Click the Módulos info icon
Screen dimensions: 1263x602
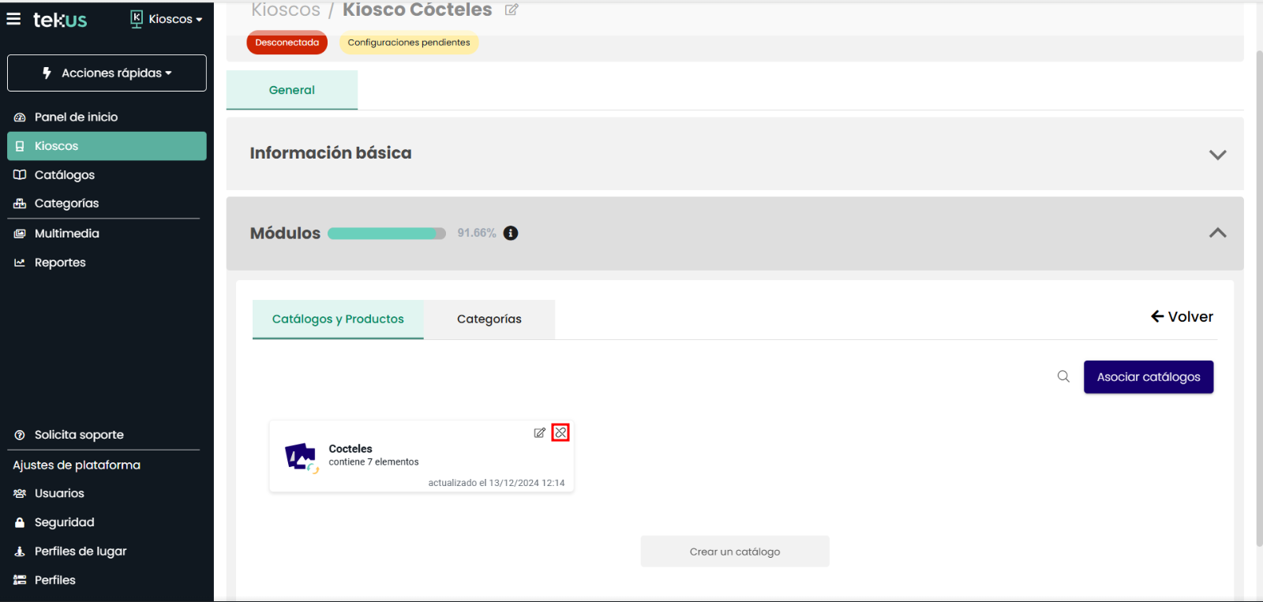[511, 233]
